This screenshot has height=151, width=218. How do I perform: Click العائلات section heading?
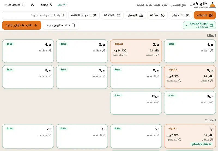(x=210, y=120)
